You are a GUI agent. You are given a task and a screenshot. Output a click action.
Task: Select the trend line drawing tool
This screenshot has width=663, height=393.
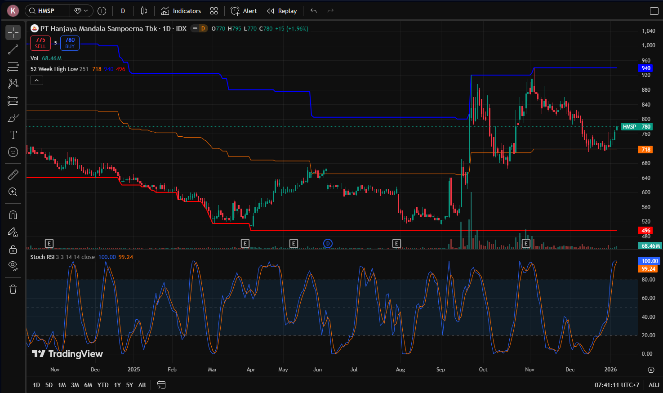click(13, 49)
